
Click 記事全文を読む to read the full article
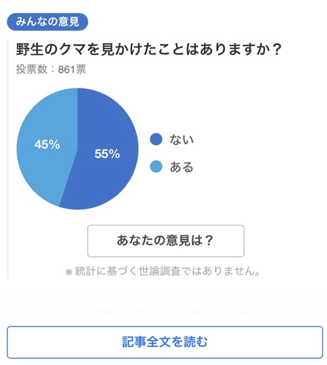[x=165, y=342]
